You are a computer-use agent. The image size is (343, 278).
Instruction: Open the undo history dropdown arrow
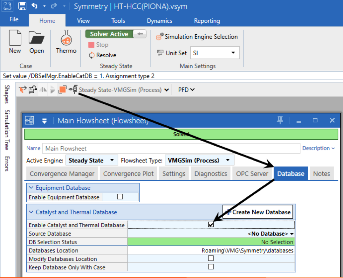coord(45,6)
